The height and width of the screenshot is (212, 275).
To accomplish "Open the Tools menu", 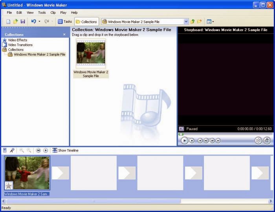I will coord(42,13).
